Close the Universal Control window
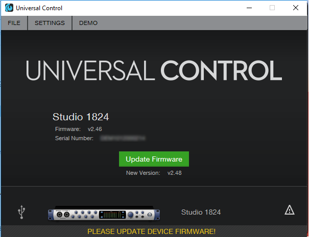 (x=296, y=8)
